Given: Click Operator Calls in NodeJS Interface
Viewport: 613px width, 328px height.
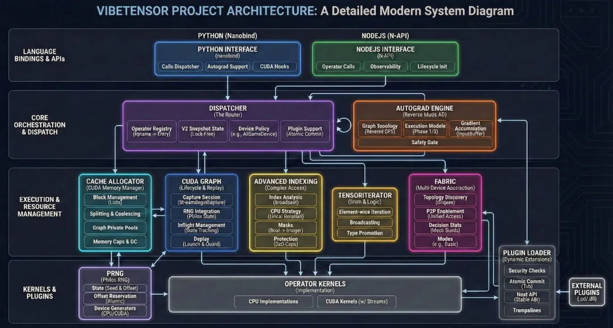Looking at the screenshot, I should (x=338, y=67).
